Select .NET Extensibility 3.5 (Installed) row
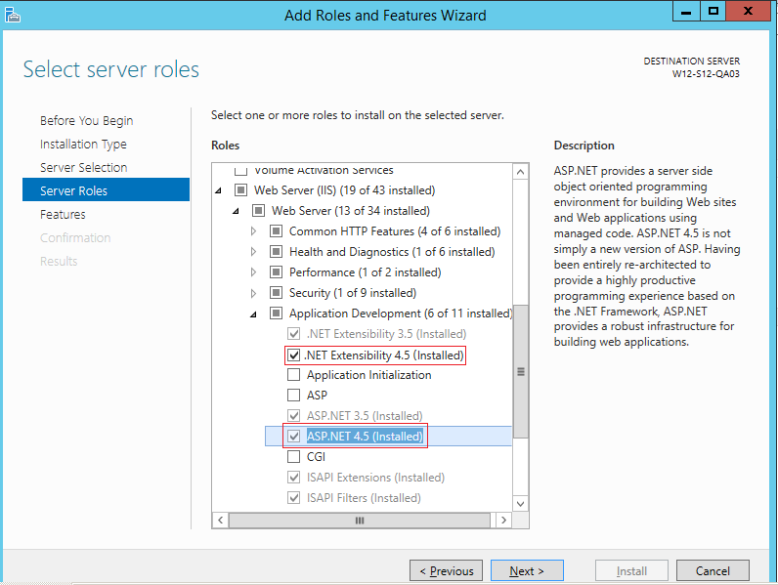This screenshot has height=585, width=778. [x=386, y=334]
